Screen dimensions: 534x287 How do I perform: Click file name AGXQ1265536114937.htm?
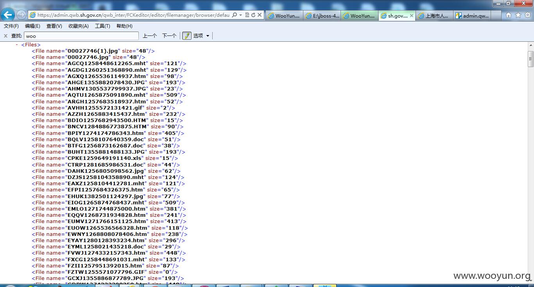[x=107, y=76]
